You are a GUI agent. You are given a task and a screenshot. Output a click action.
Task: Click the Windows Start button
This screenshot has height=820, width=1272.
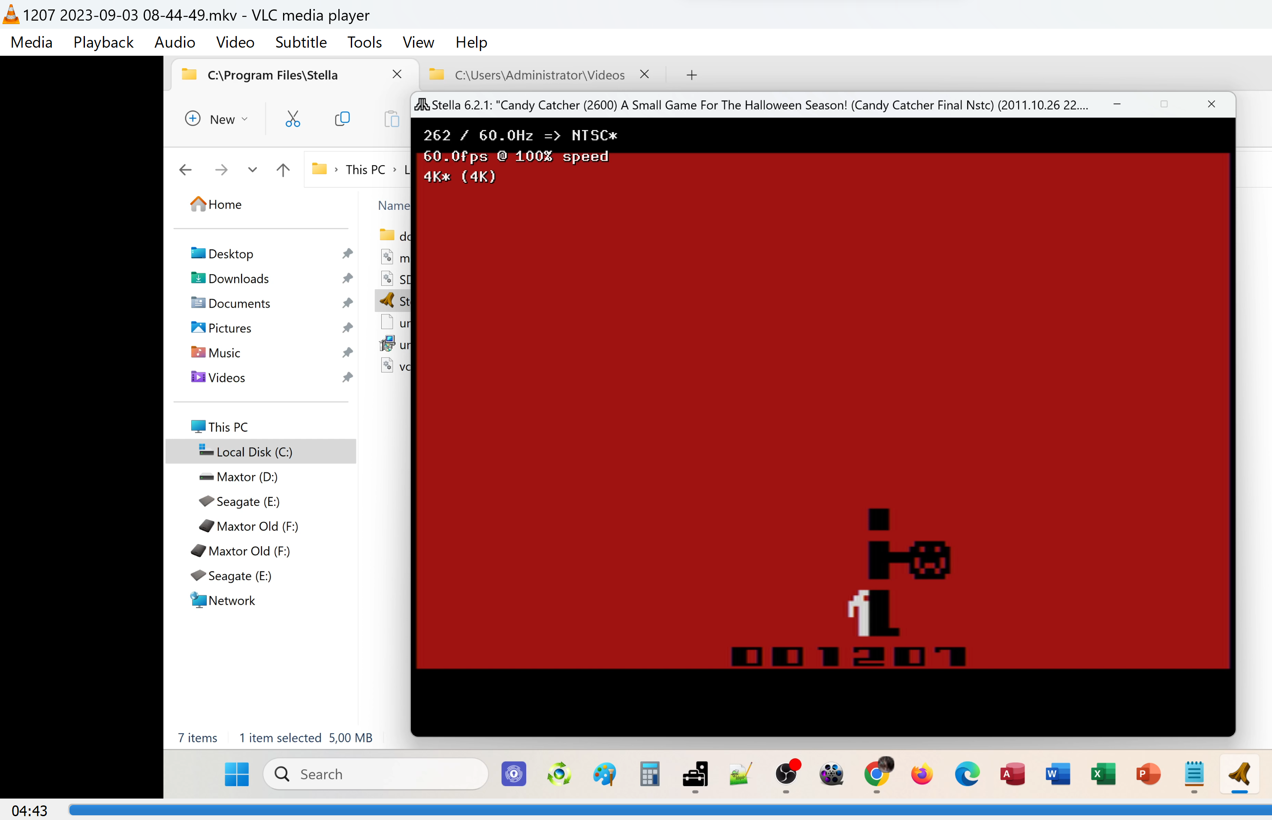click(237, 774)
